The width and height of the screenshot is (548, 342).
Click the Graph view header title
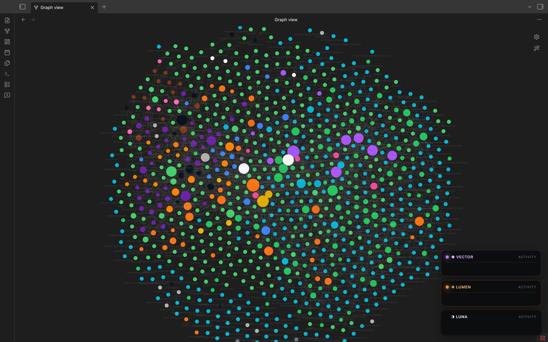click(286, 20)
